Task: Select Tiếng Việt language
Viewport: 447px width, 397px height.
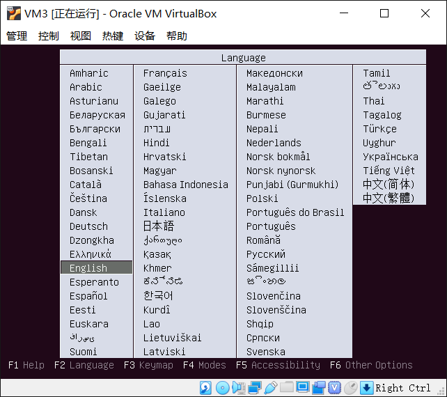Action: tap(389, 171)
